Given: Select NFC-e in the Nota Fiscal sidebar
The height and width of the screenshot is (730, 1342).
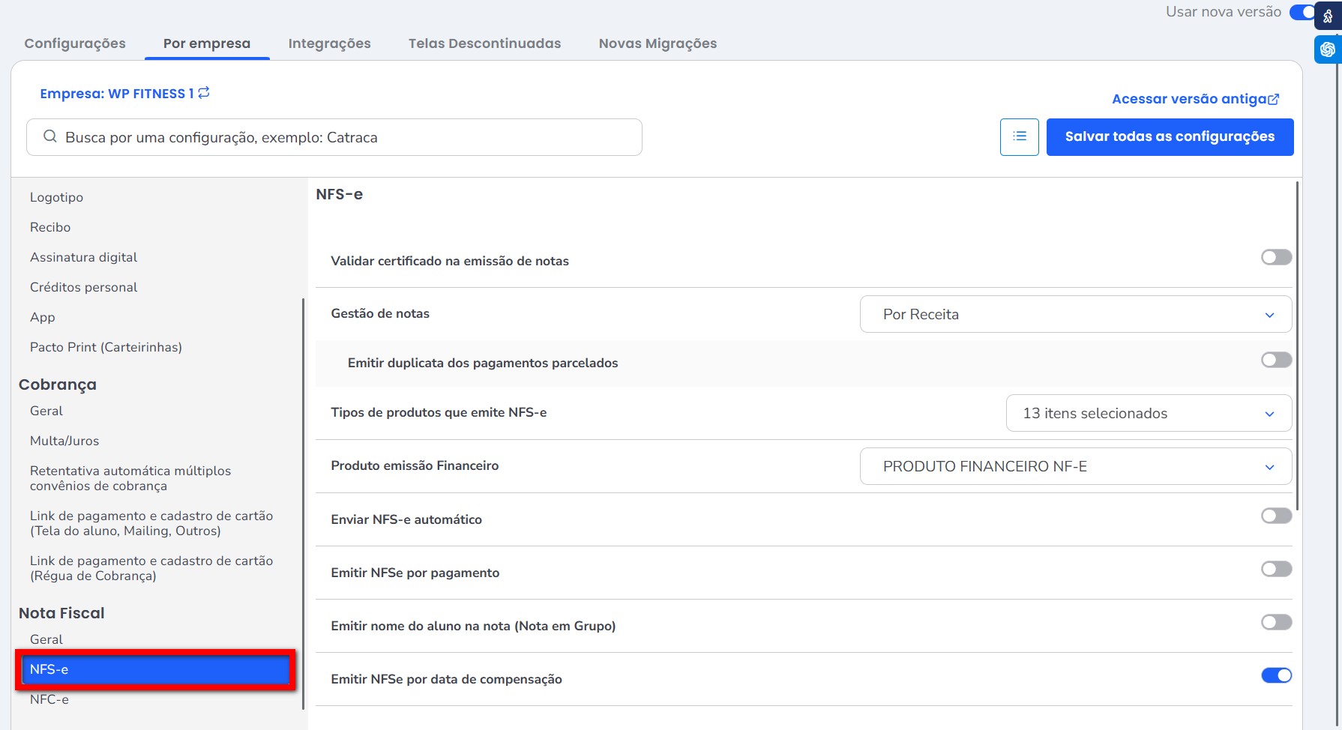Looking at the screenshot, I should click(x=49, y=700).
